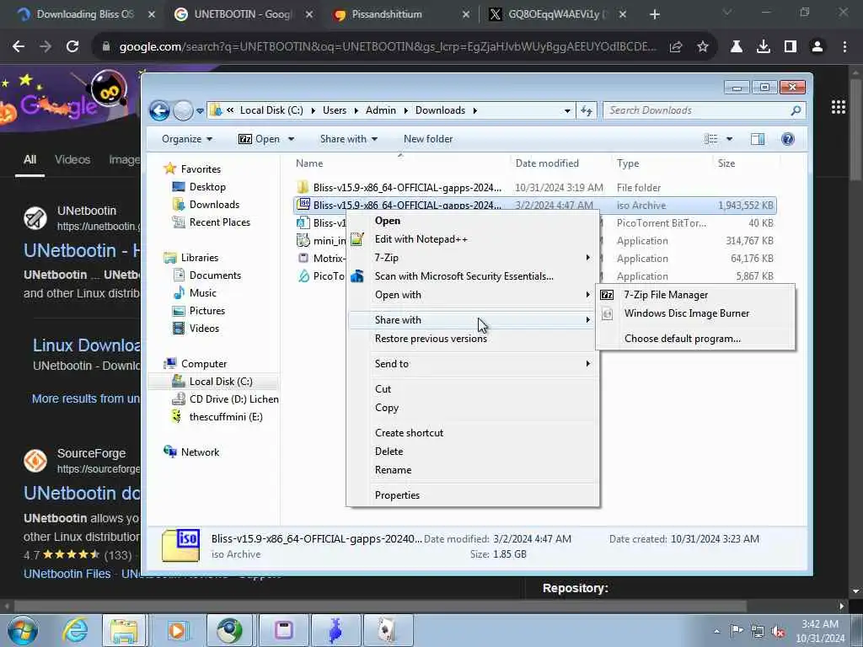The height and width of the screenshot is (647, 863).
Task: Click the Windows Disc Image Burner icon
Action: click(x=607, y=313)
